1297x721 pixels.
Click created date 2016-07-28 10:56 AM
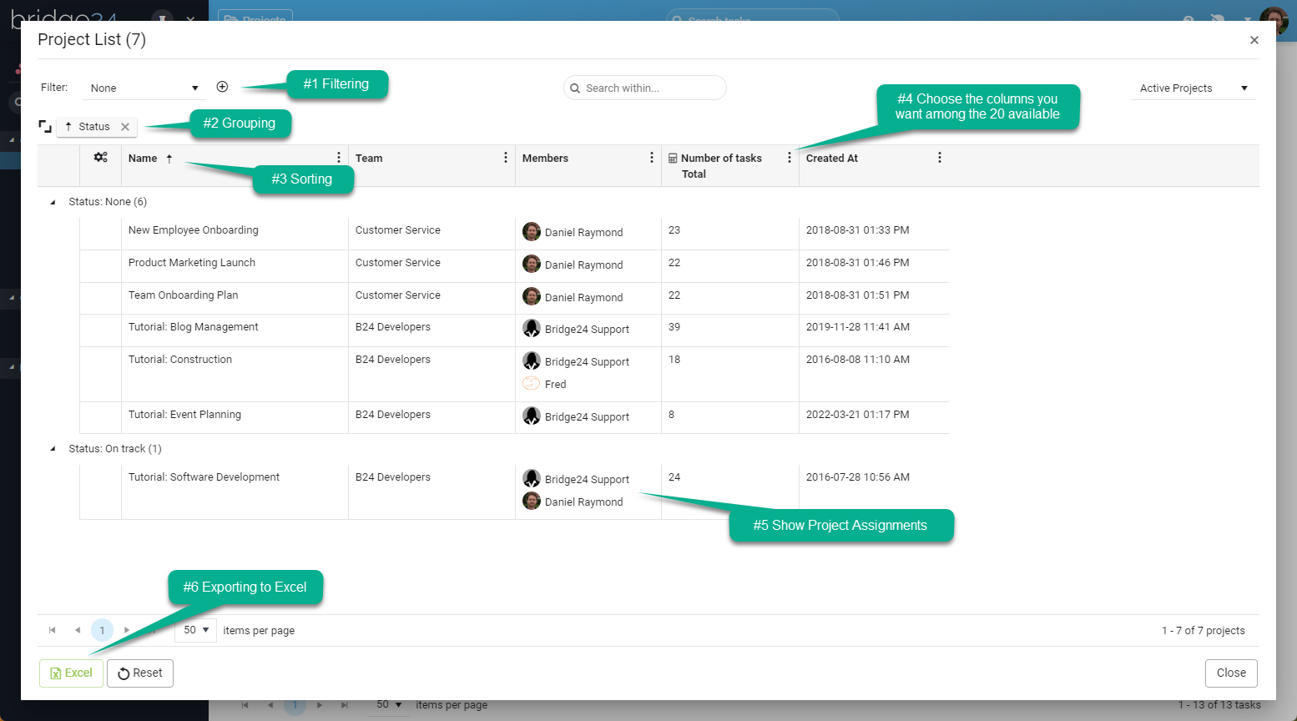[858, 477]
